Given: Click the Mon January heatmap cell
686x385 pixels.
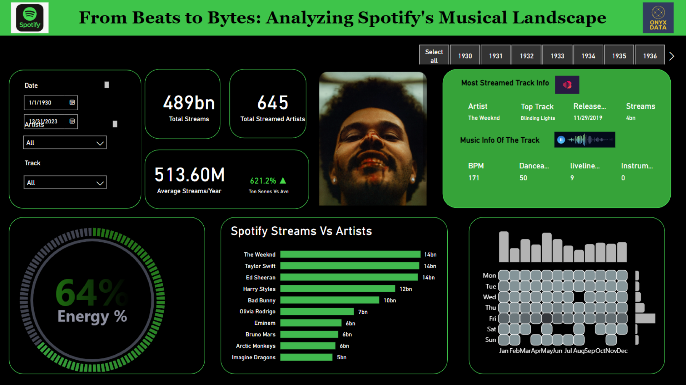Looking at the screenshot, I should pos(504,275).
